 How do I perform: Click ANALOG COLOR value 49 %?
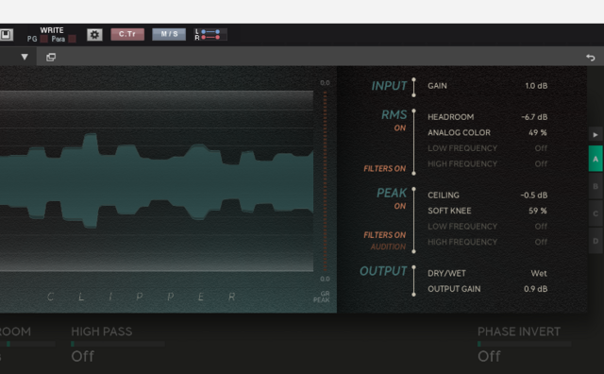538,132
